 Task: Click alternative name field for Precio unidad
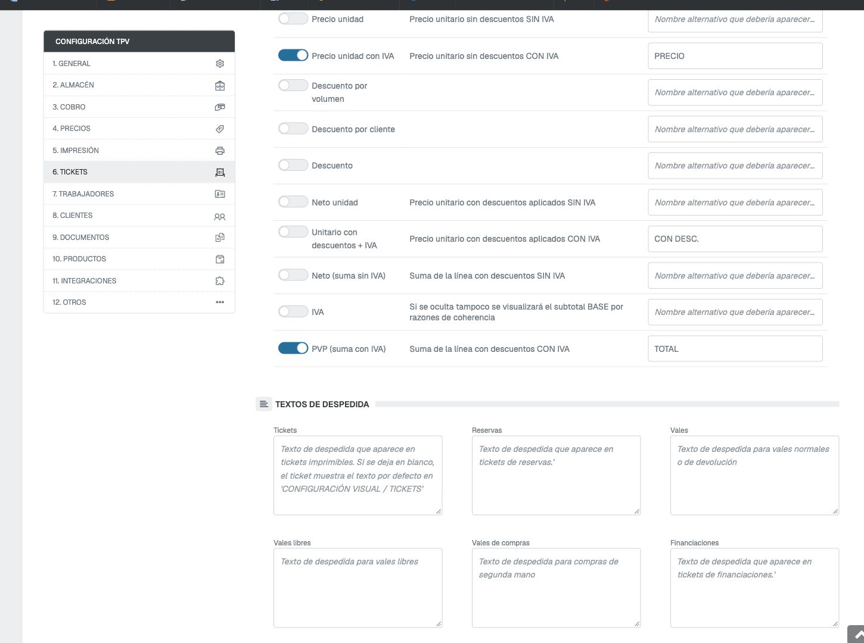(735, 20)
